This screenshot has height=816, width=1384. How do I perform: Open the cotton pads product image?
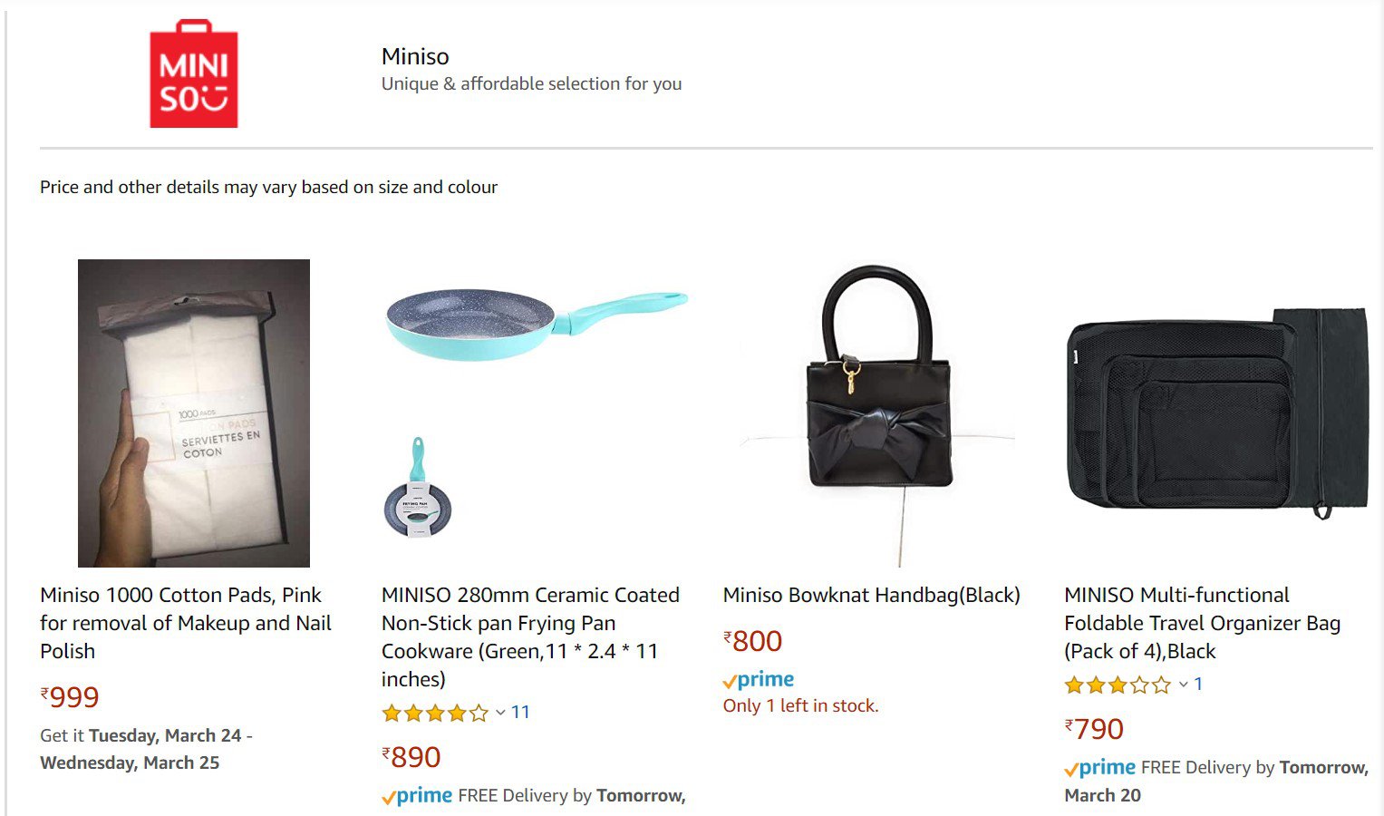click(194, 413)
